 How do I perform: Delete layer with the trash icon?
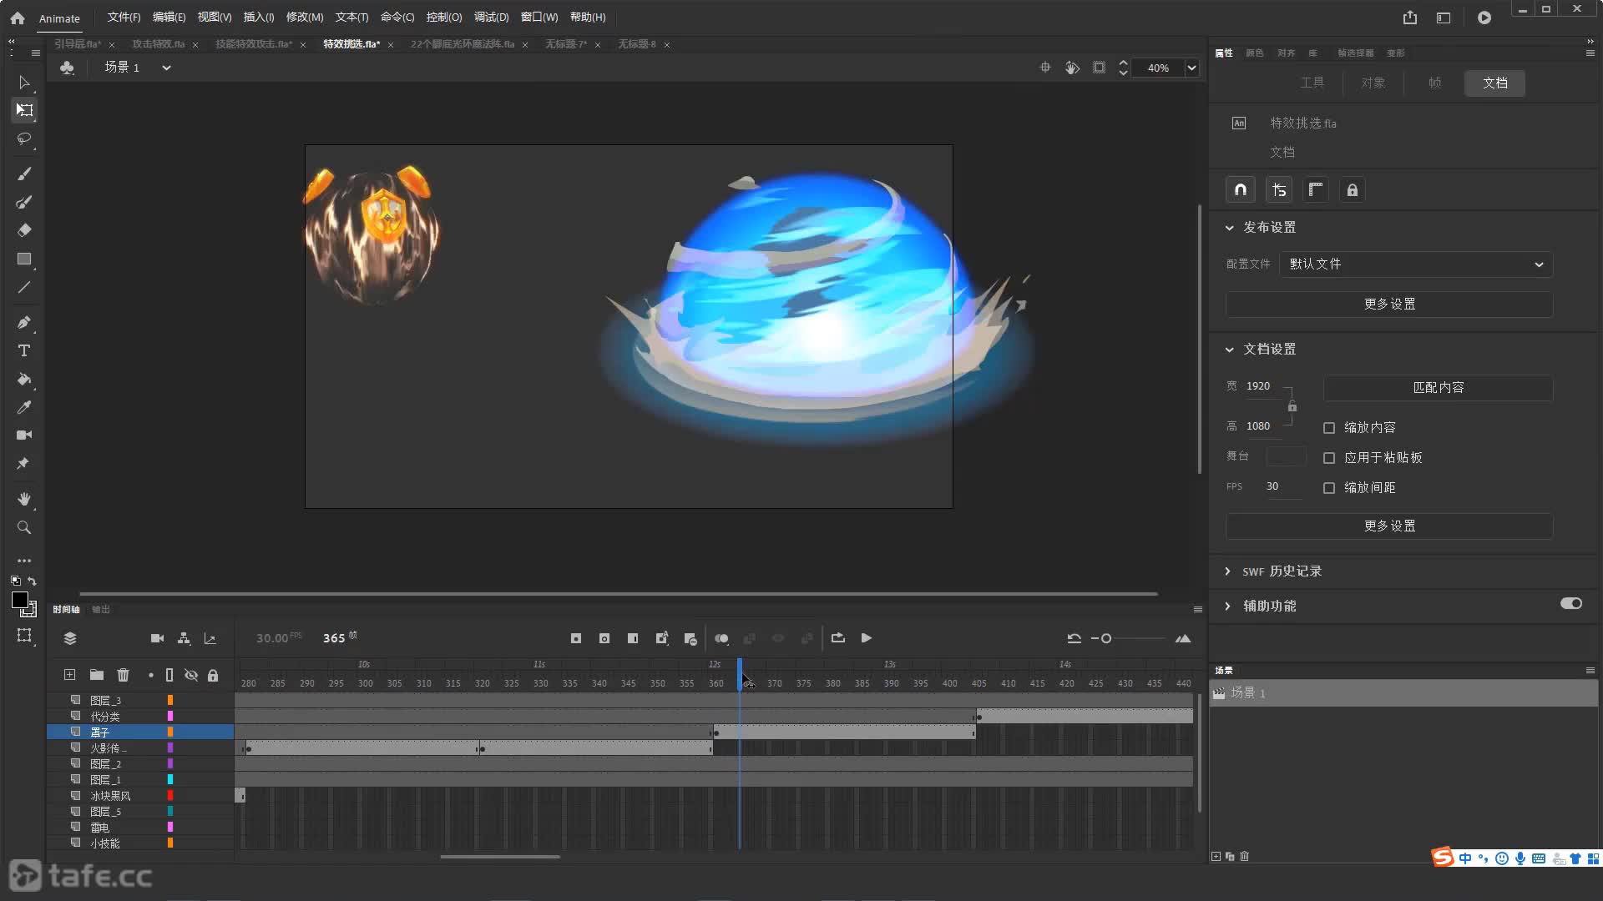pyautogui.click(x=124, y=675)
